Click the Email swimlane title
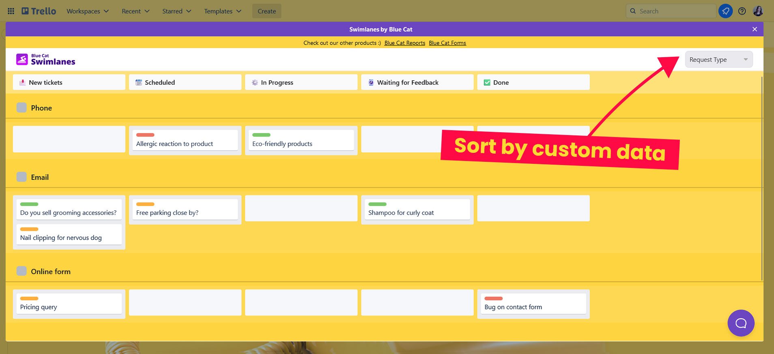Image resolution: width=774 pixels, height=354 pixels. coord(40,177)
